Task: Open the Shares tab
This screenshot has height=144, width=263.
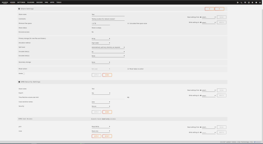Action: (x=5, y=2)
